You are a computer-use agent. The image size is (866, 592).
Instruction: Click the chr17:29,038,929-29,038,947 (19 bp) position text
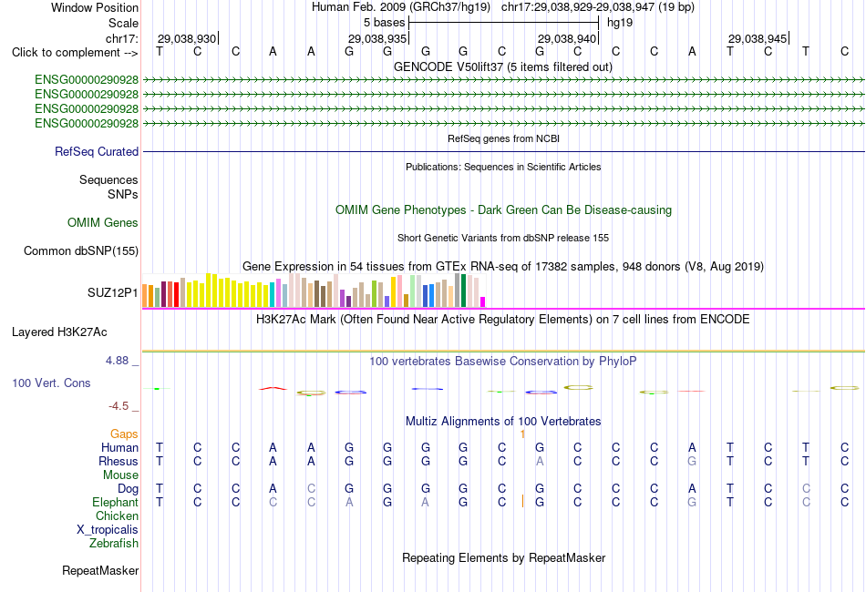click(x=598, y=7)
